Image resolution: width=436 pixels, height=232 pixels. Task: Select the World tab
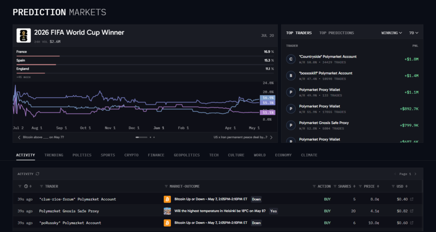pyautogui.click(x=260, y=155)
